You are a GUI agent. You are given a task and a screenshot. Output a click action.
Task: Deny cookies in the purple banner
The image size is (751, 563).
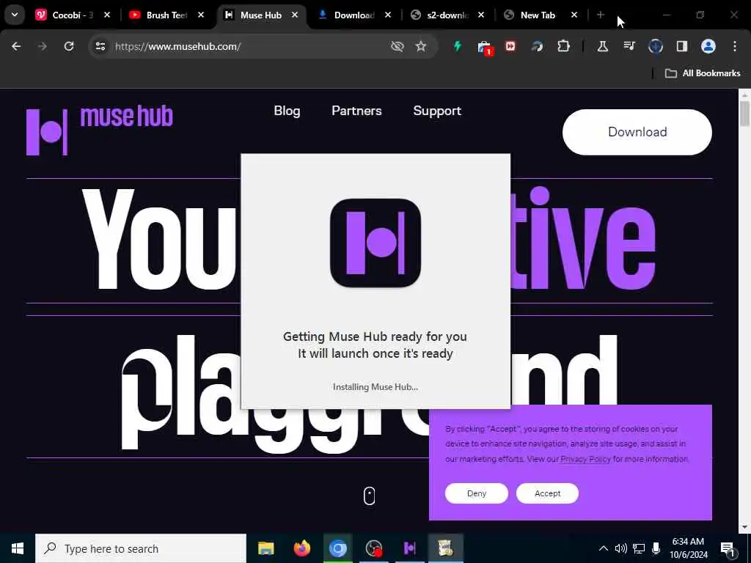point(476,493)
